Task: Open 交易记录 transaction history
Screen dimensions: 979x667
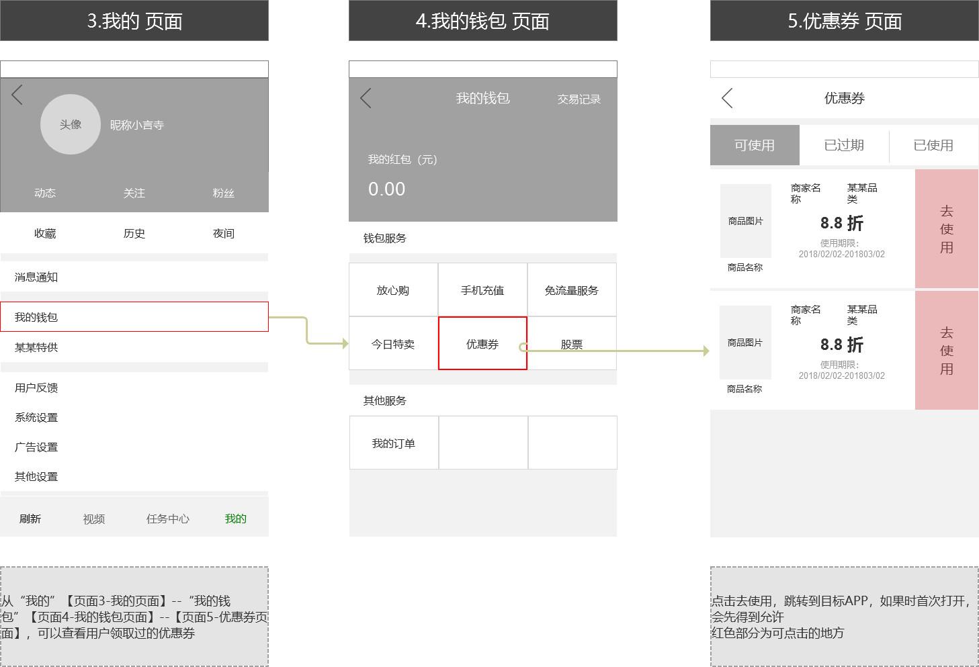Action: pos(579,99)
